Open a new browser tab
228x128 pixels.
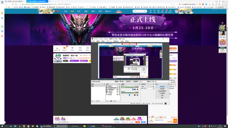(50, 1)
